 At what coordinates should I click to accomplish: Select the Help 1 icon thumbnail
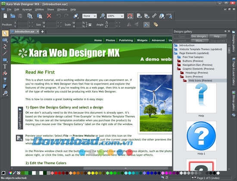(201, 136)
